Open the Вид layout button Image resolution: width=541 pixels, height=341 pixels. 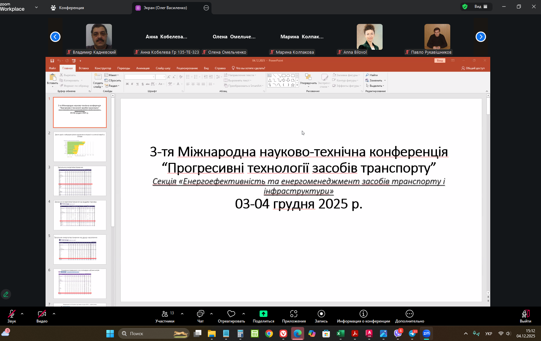tap(480, 7)
